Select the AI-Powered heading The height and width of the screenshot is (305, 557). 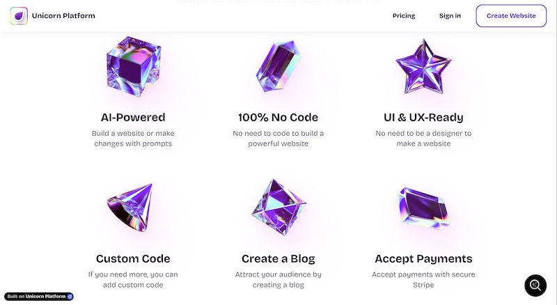coord(132,117)
